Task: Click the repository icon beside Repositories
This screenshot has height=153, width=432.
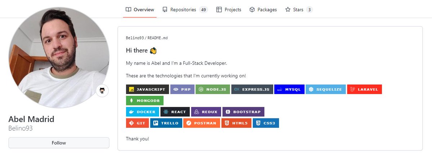Action: [165, 10]
